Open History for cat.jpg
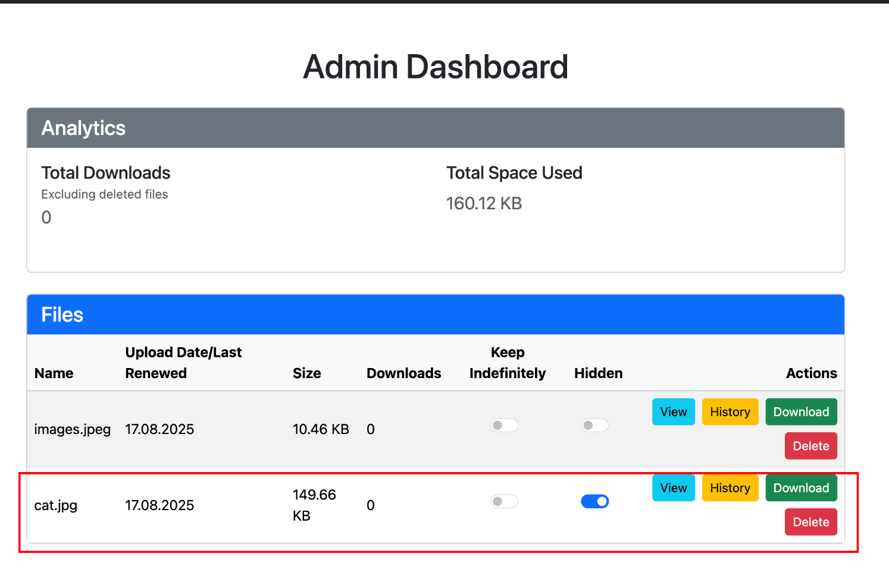Image resolution: width=889 pixels, height=585 pixels. click(730, 487)
